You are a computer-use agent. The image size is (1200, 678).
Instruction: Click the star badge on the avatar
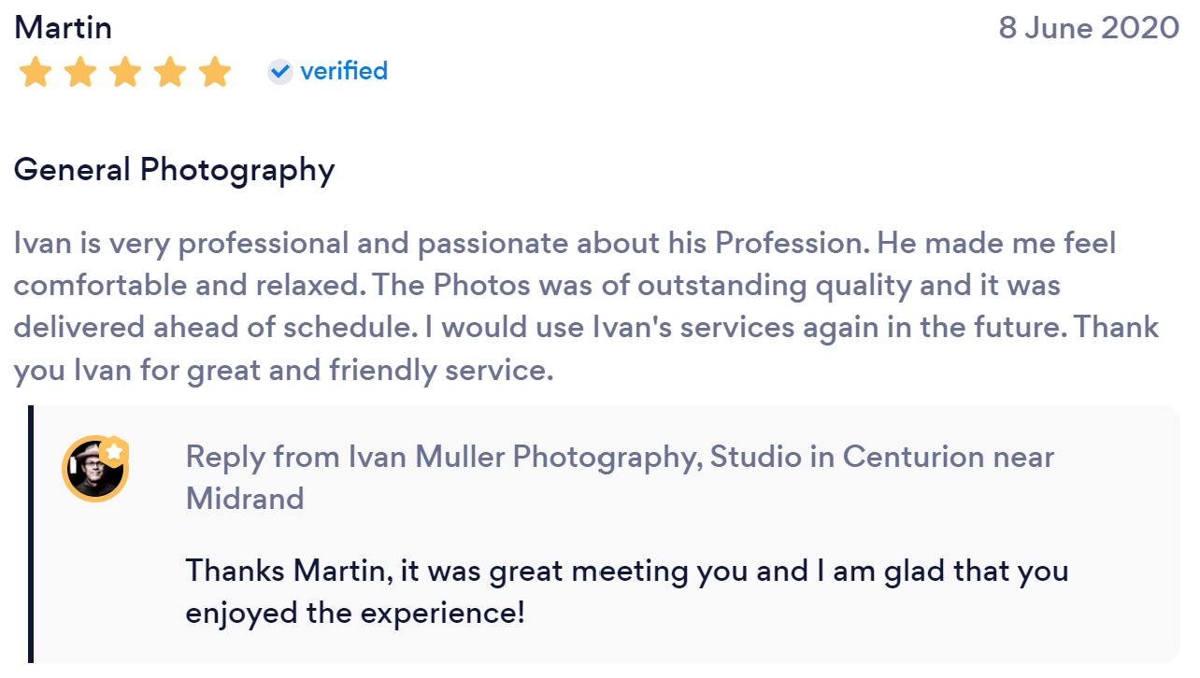pyautogui.click(x=114, y=452)
